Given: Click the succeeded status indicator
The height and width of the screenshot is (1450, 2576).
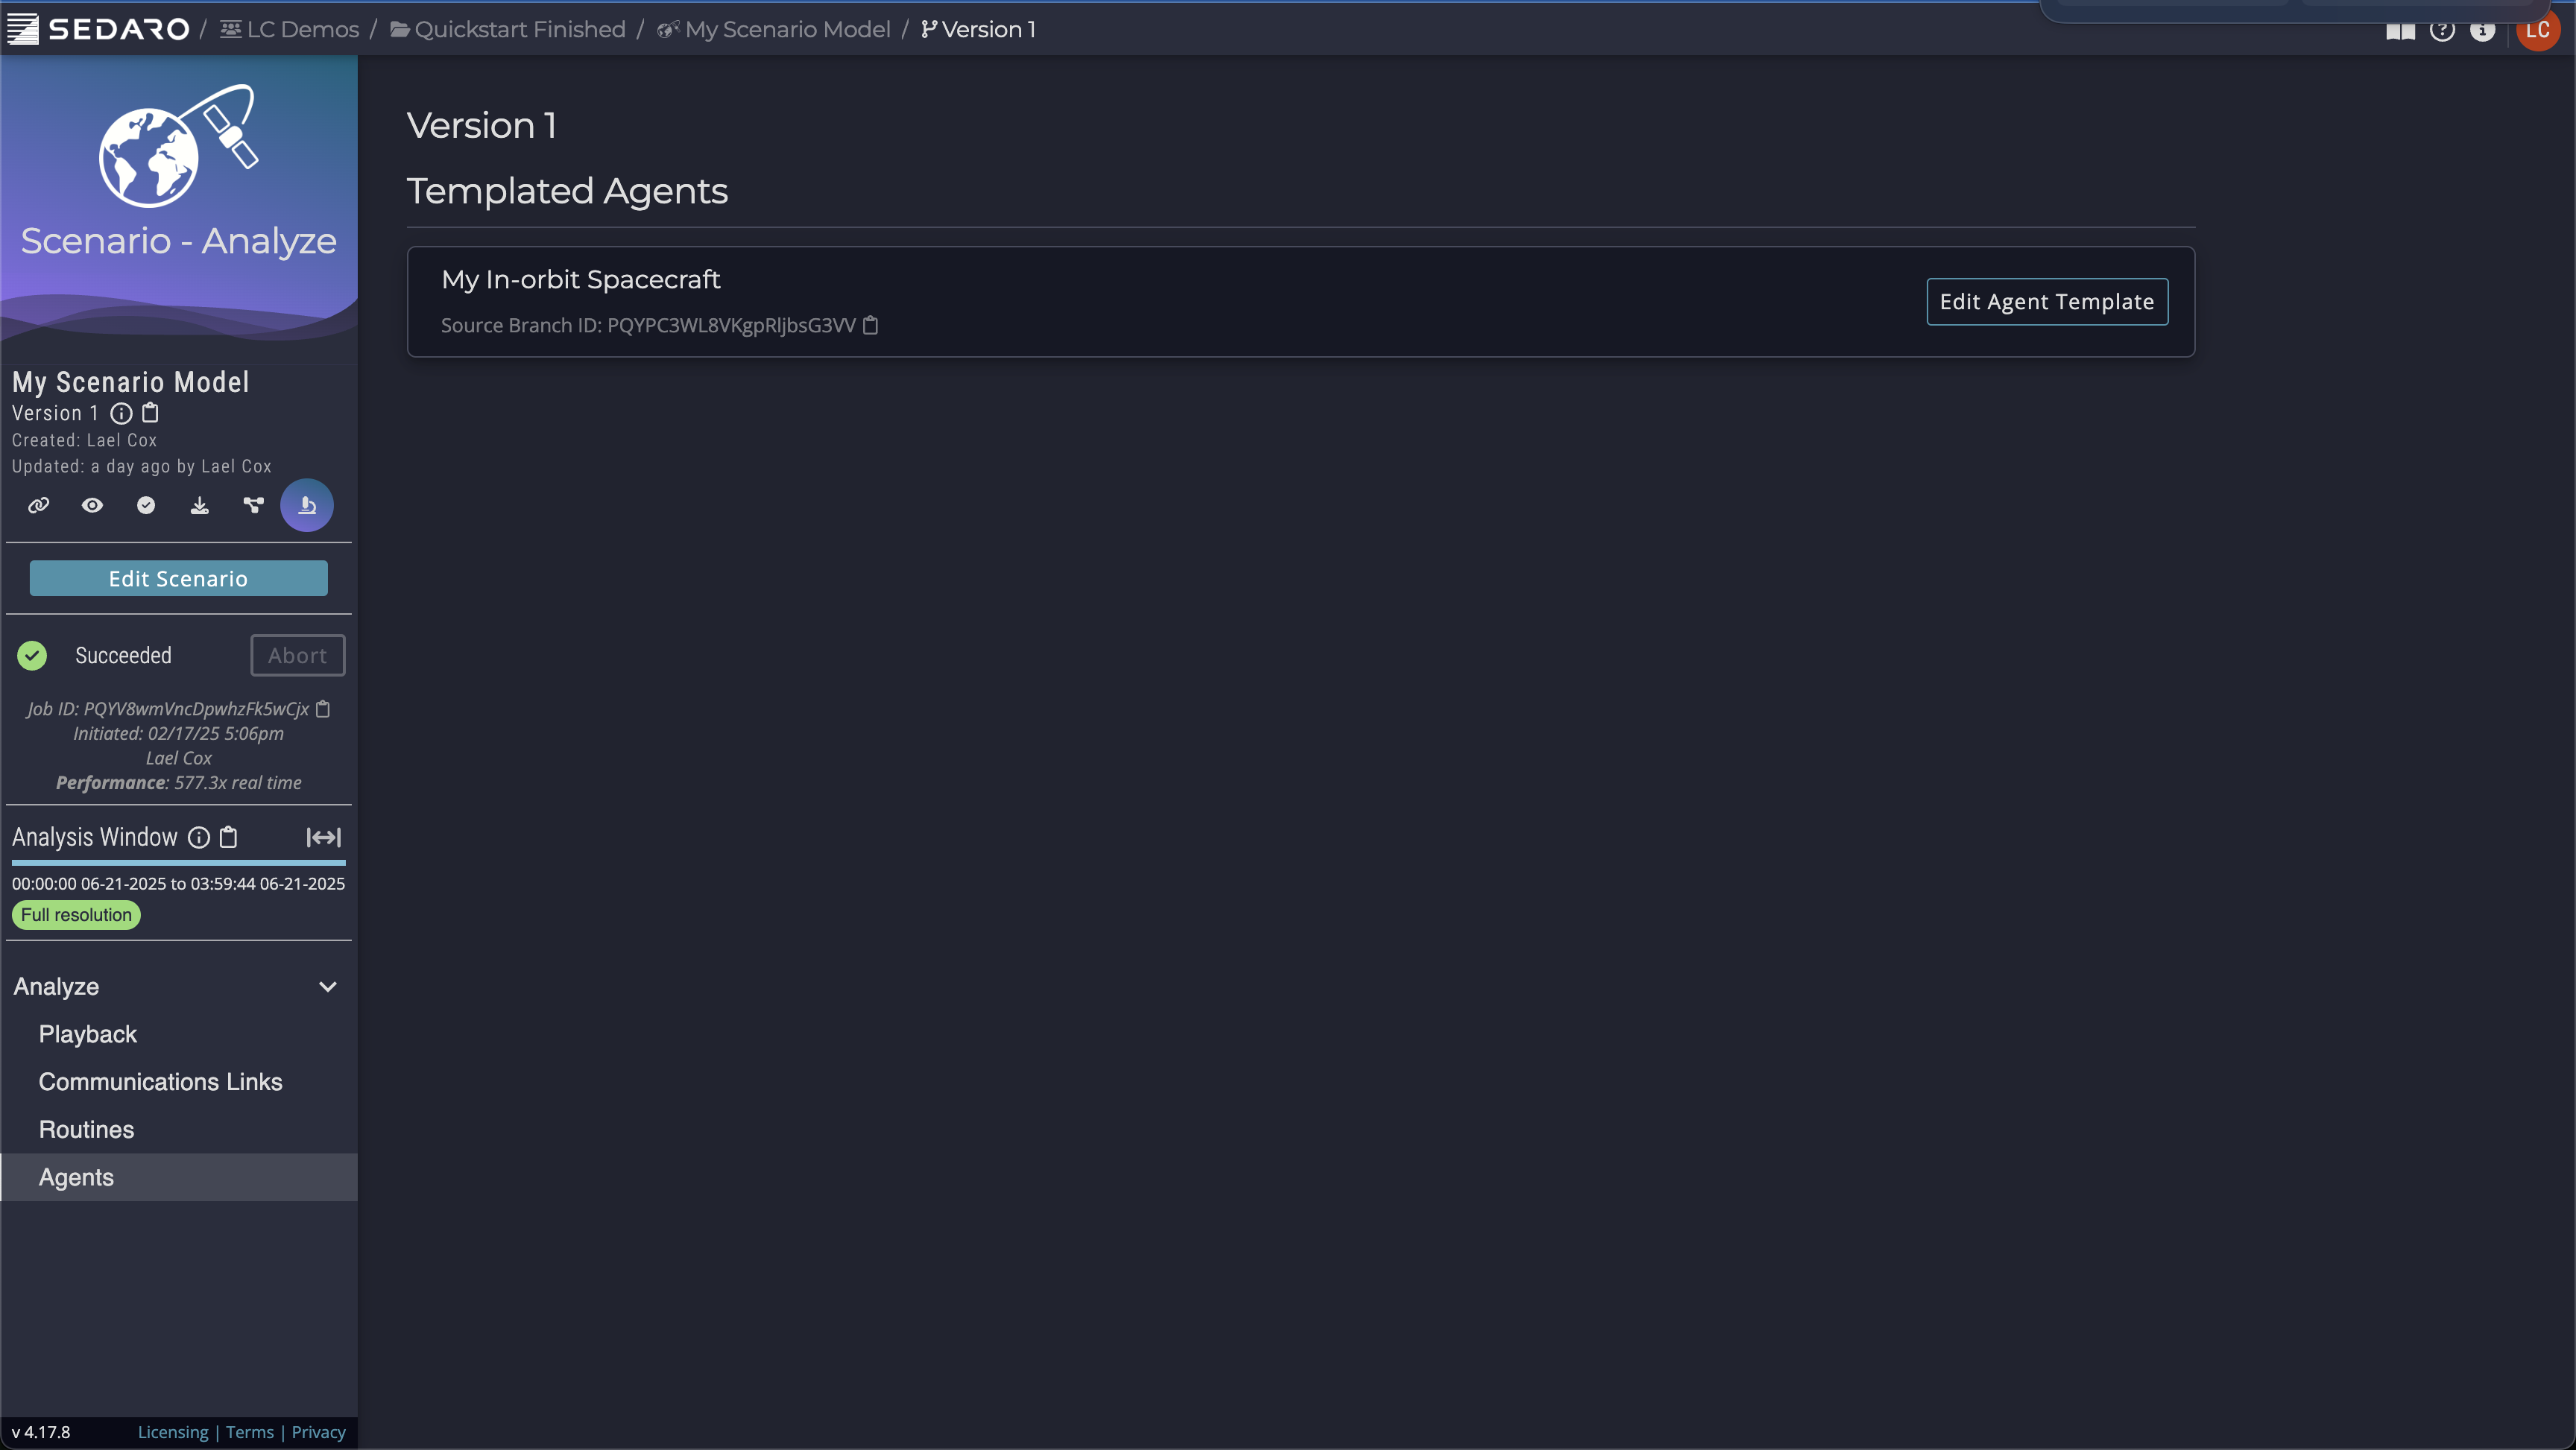Looking at the screenshot, I should click(x=34, y=654).
